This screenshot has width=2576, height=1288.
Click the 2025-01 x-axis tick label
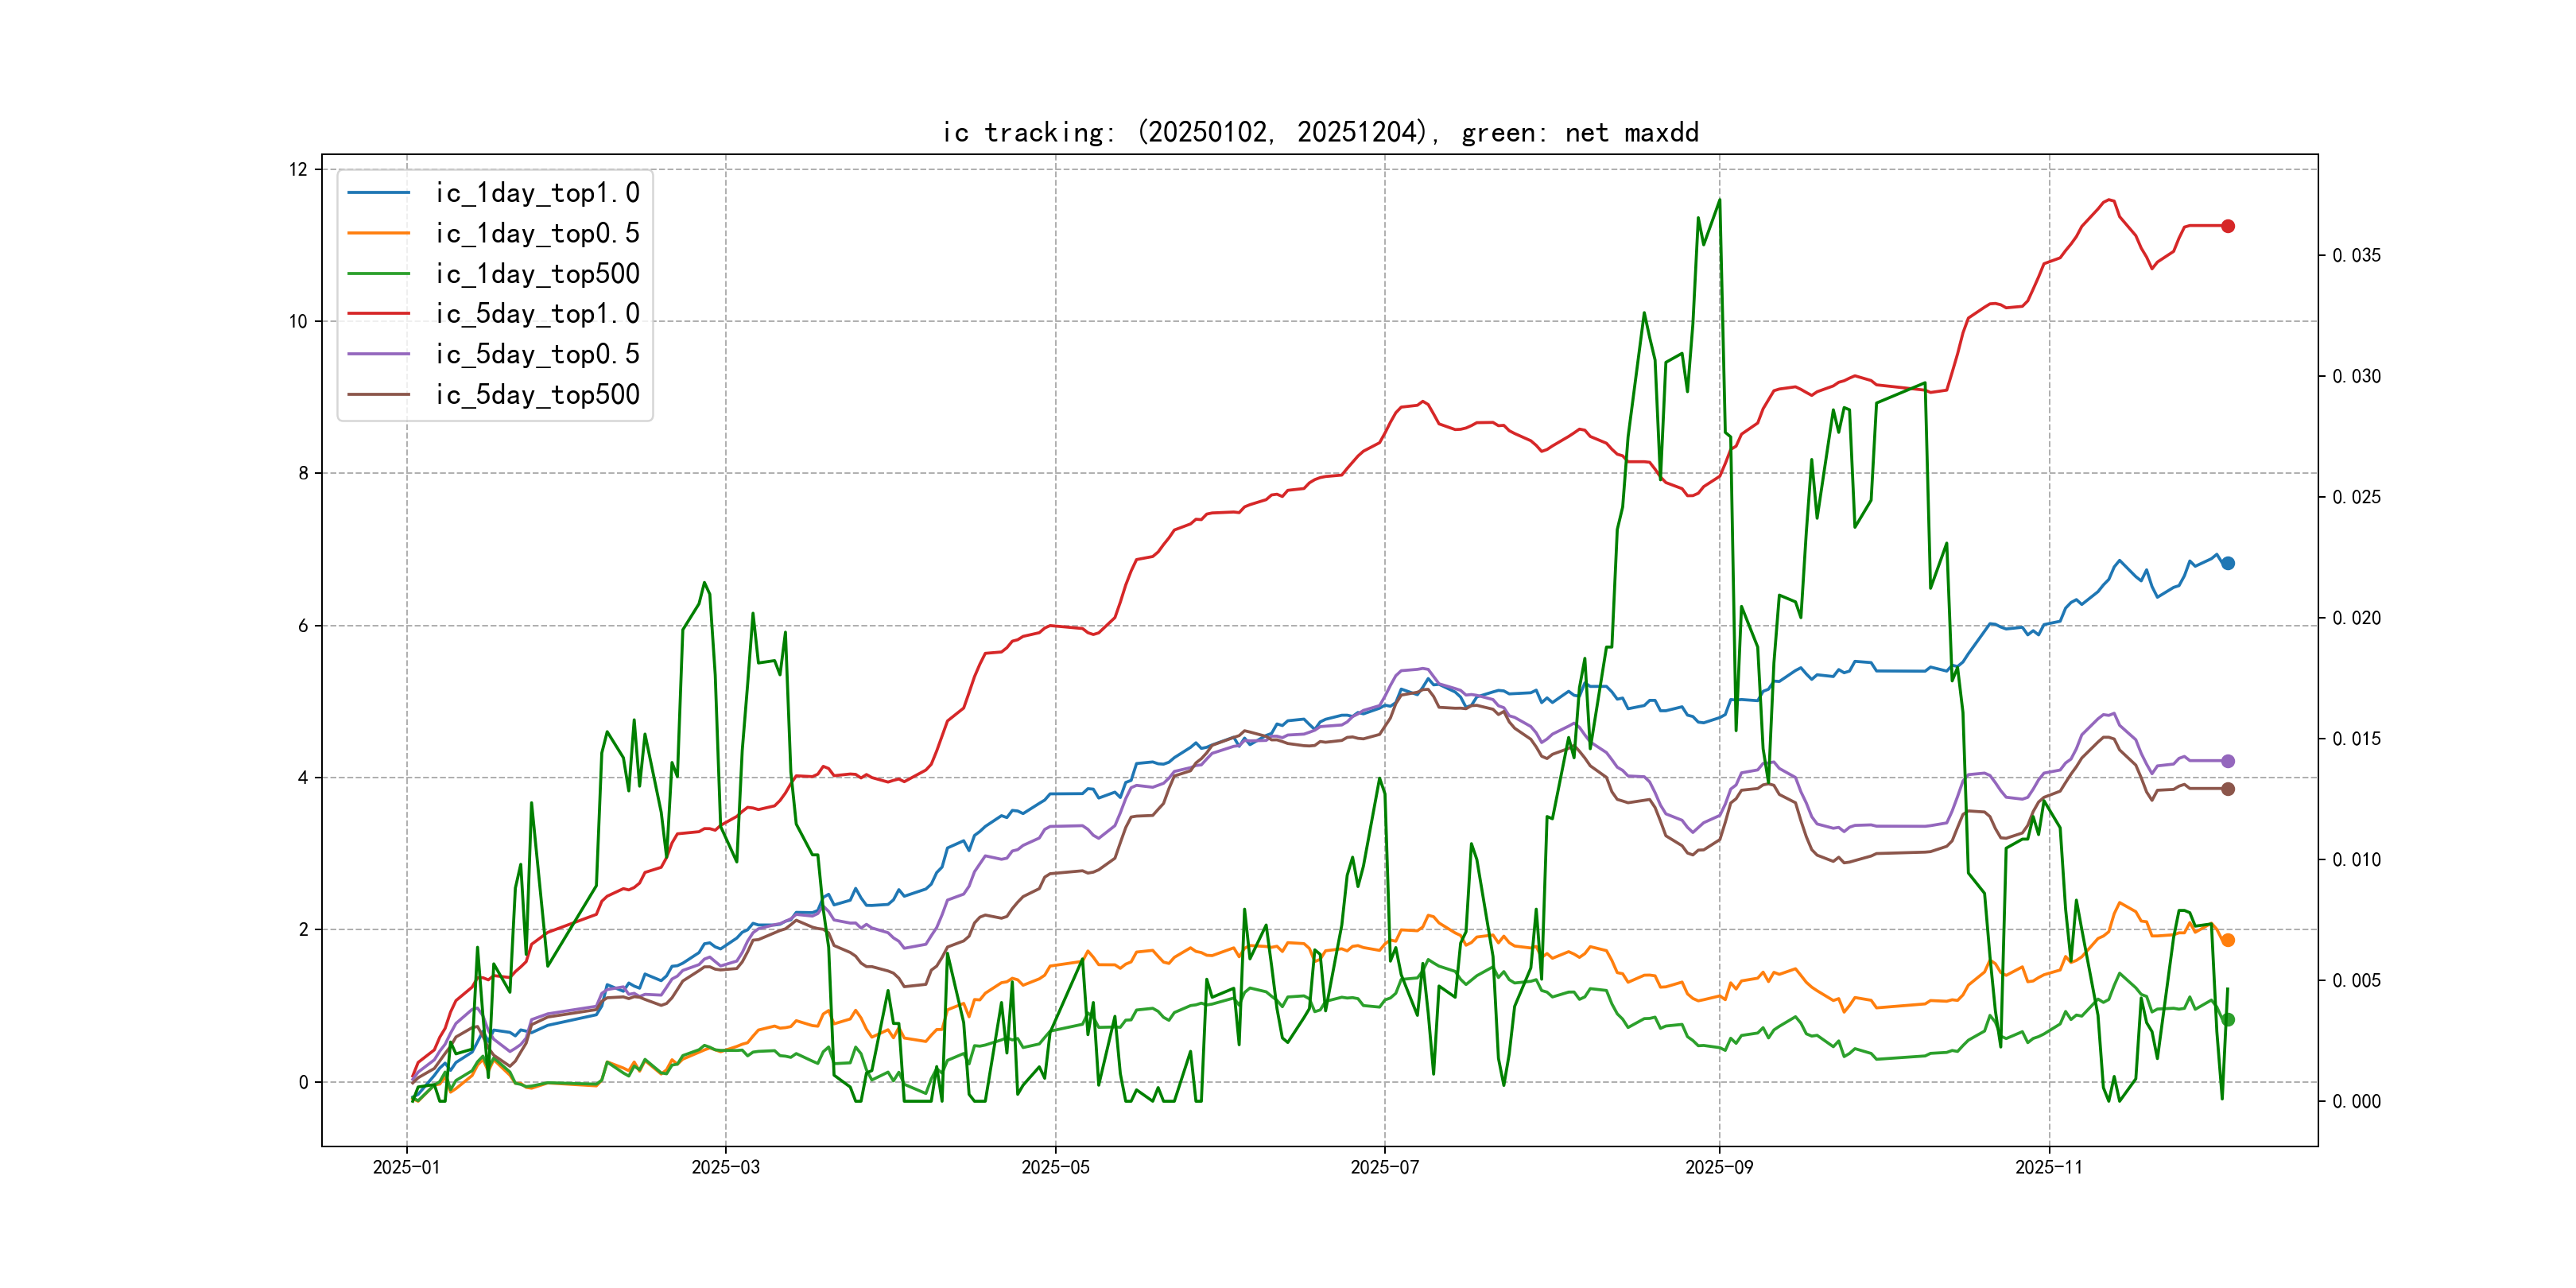[406, 1167]
